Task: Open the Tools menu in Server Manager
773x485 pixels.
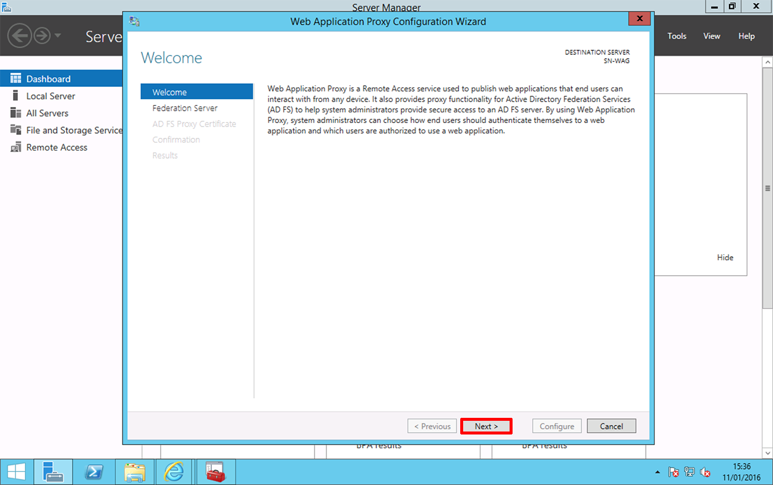Action: click(677, 36)
